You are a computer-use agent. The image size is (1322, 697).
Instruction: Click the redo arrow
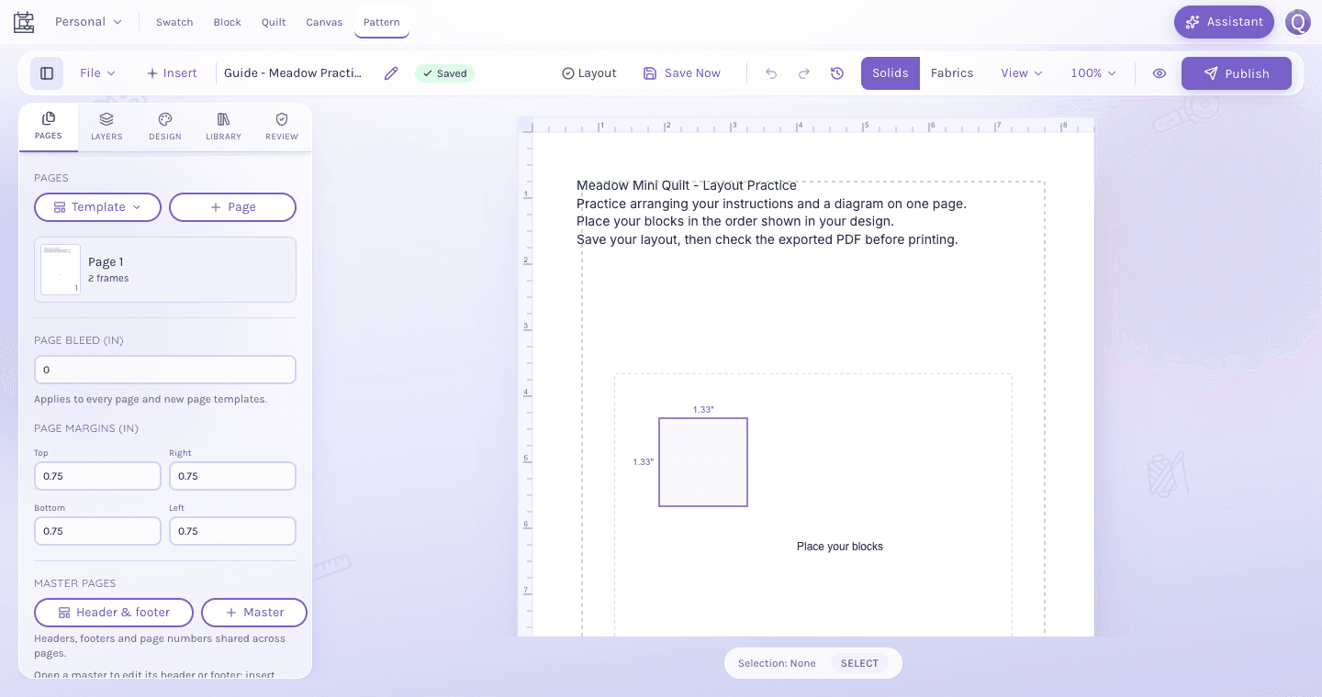(804, 73)
